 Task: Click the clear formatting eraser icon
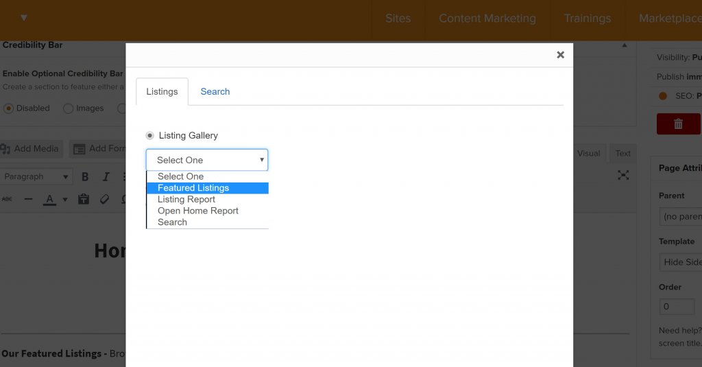(104, 200)
